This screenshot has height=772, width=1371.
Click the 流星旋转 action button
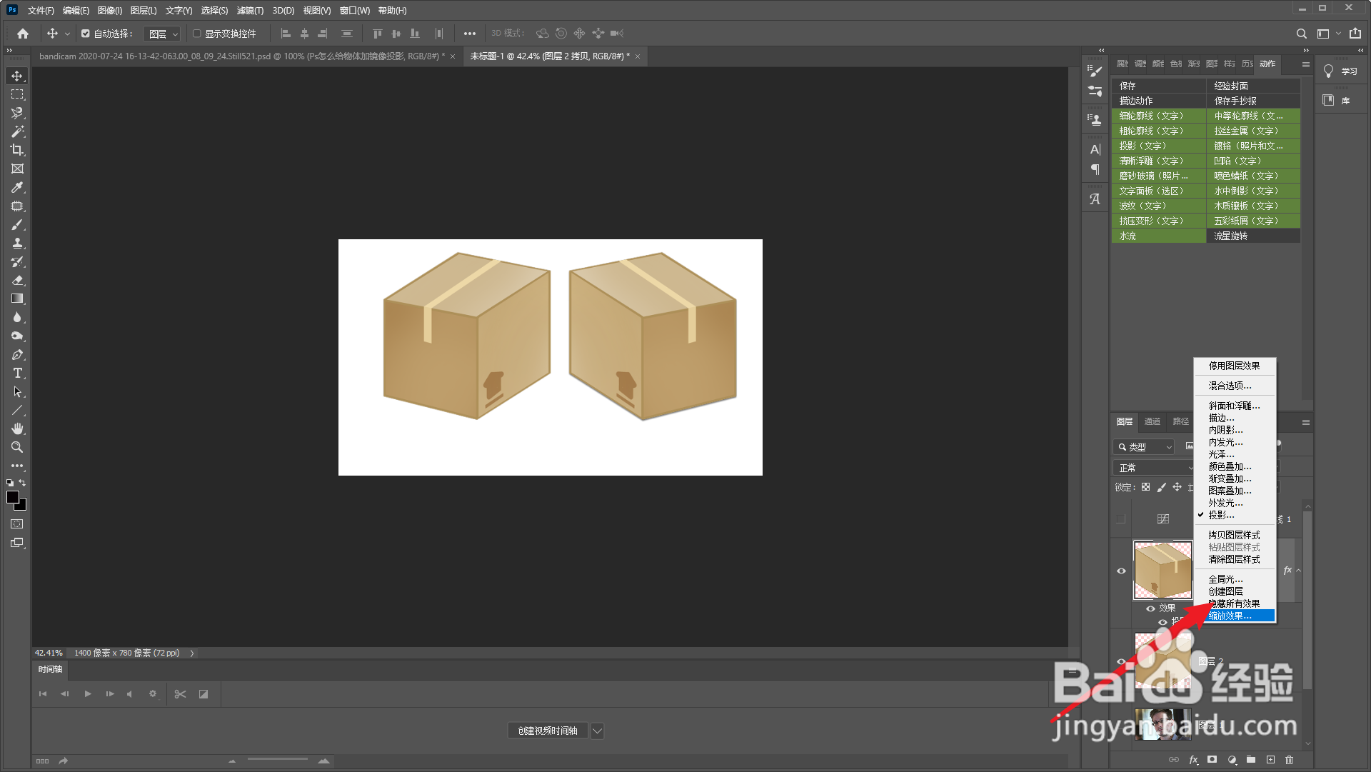pos(1253,236)
